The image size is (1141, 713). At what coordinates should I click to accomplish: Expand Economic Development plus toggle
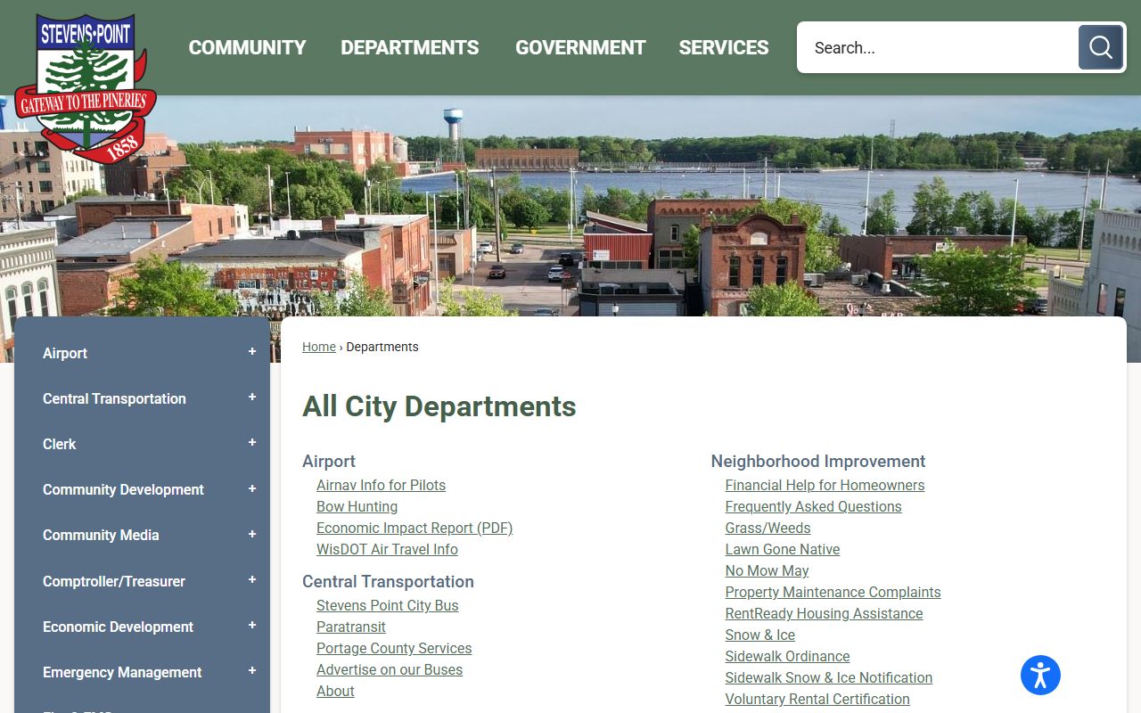click(252, 626)
